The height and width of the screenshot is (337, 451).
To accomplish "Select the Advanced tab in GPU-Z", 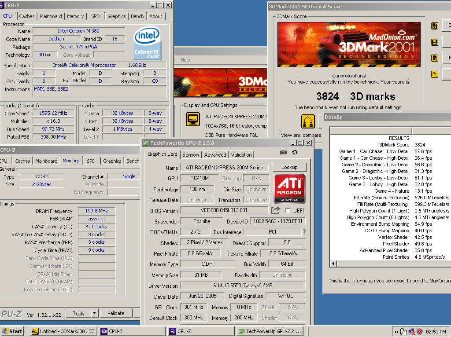I will 215,154.
